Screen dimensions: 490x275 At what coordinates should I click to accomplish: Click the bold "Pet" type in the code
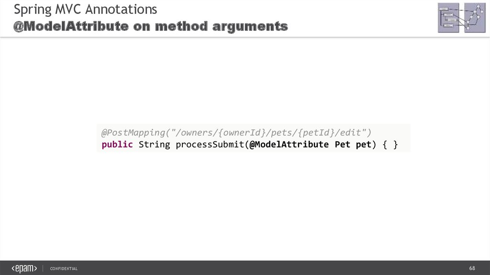point(343,144)
